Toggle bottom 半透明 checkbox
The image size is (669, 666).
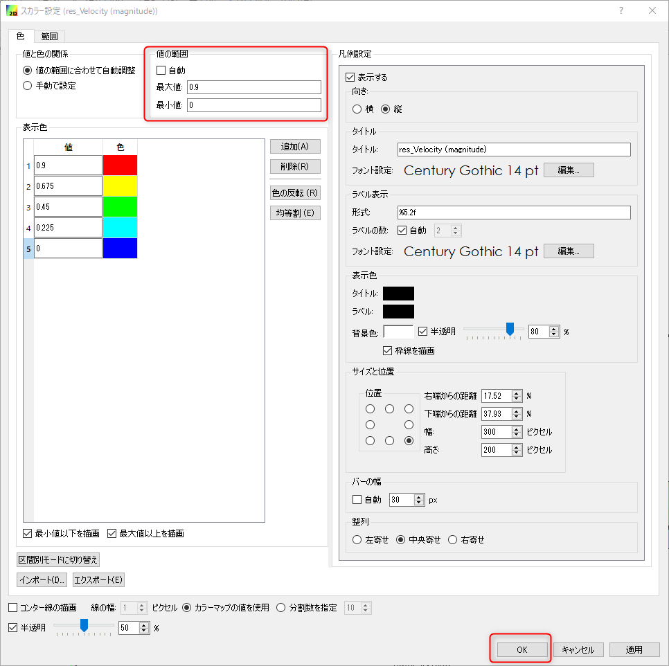tap(12, 628)
